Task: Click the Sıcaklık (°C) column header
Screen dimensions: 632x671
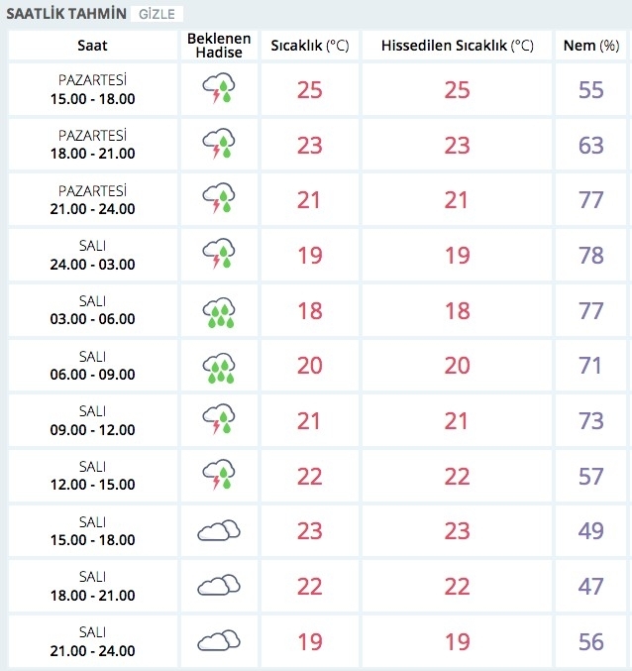Action: tap(309, 46)
